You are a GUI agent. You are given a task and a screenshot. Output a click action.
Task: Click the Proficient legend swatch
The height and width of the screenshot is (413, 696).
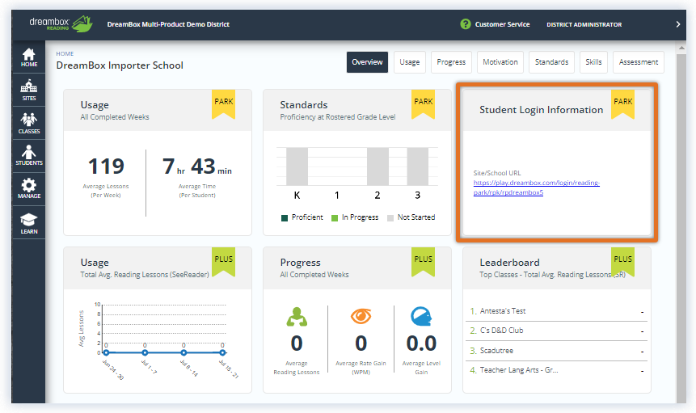285,217
